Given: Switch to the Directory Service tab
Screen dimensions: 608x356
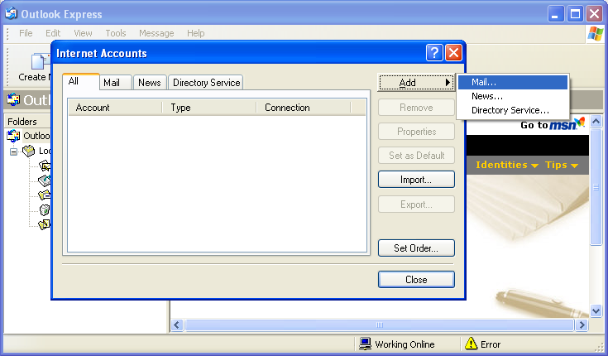Looking at the screenshot, I should pos(206,83).
